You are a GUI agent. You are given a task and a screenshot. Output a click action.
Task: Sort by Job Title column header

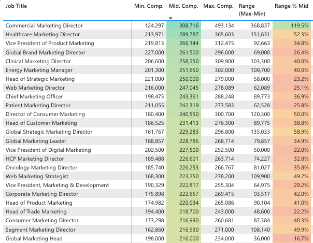16,6
